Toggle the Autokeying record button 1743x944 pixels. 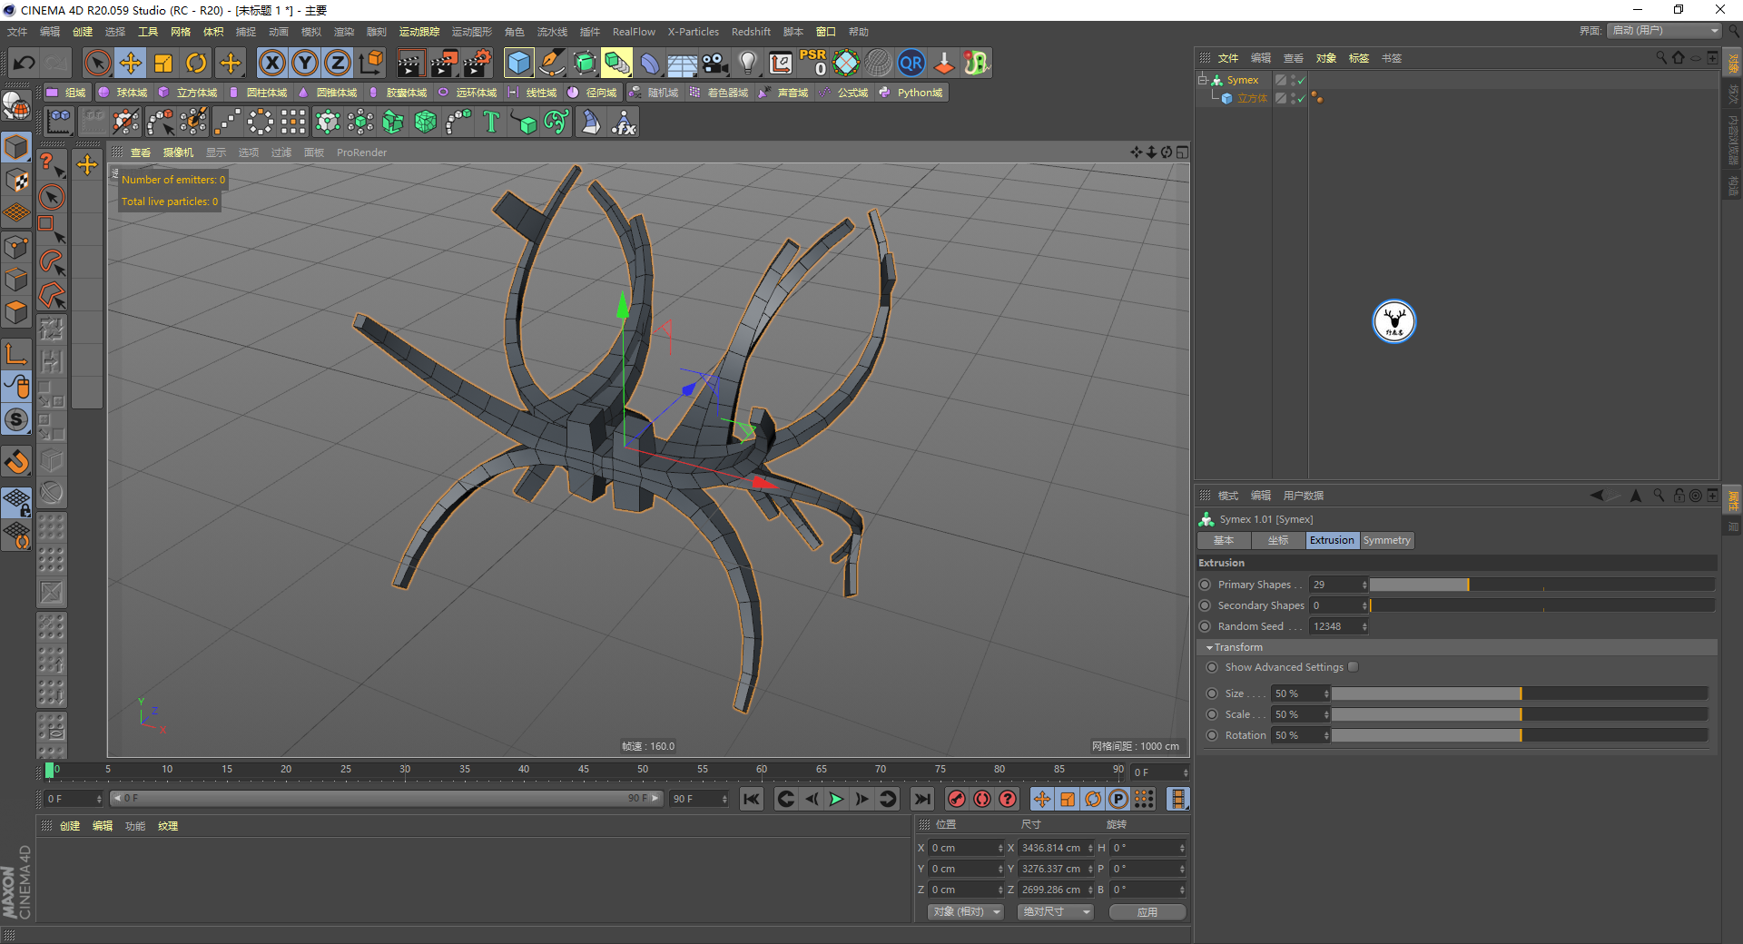coord(982,799)
